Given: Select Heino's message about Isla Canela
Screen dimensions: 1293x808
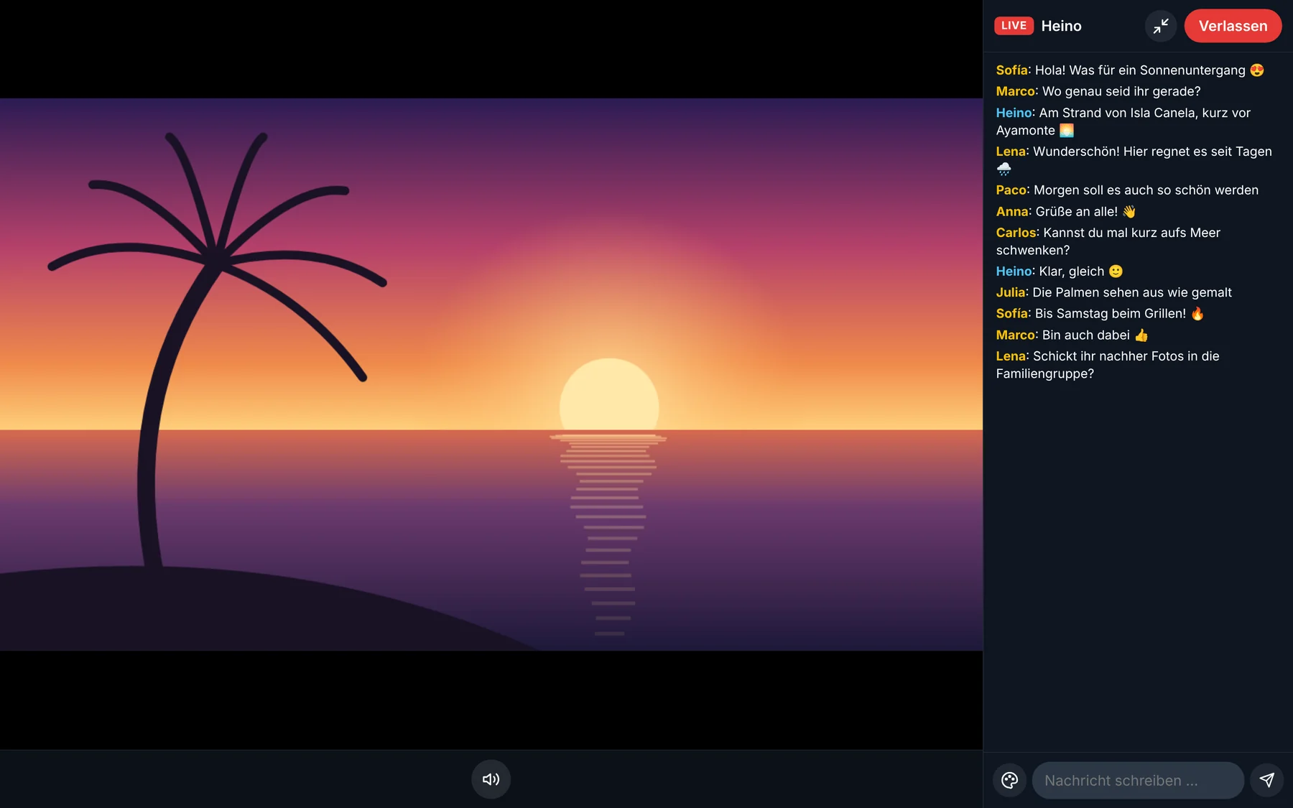Looking at the screenshot, I should point(1123,121).
